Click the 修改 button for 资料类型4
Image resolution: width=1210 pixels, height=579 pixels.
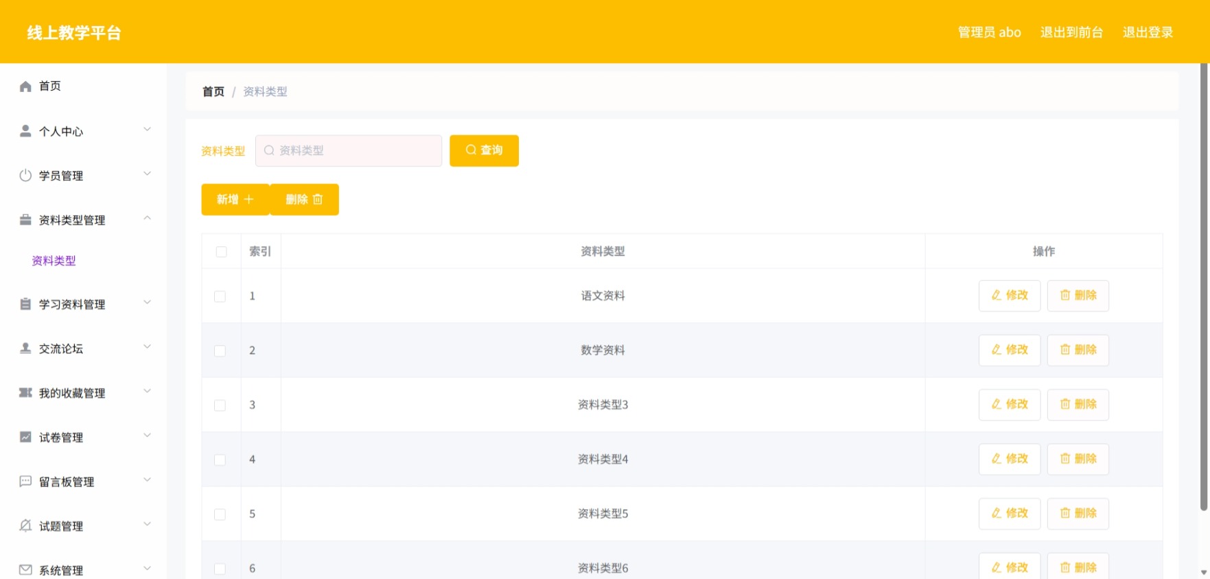click(1009, 459)
